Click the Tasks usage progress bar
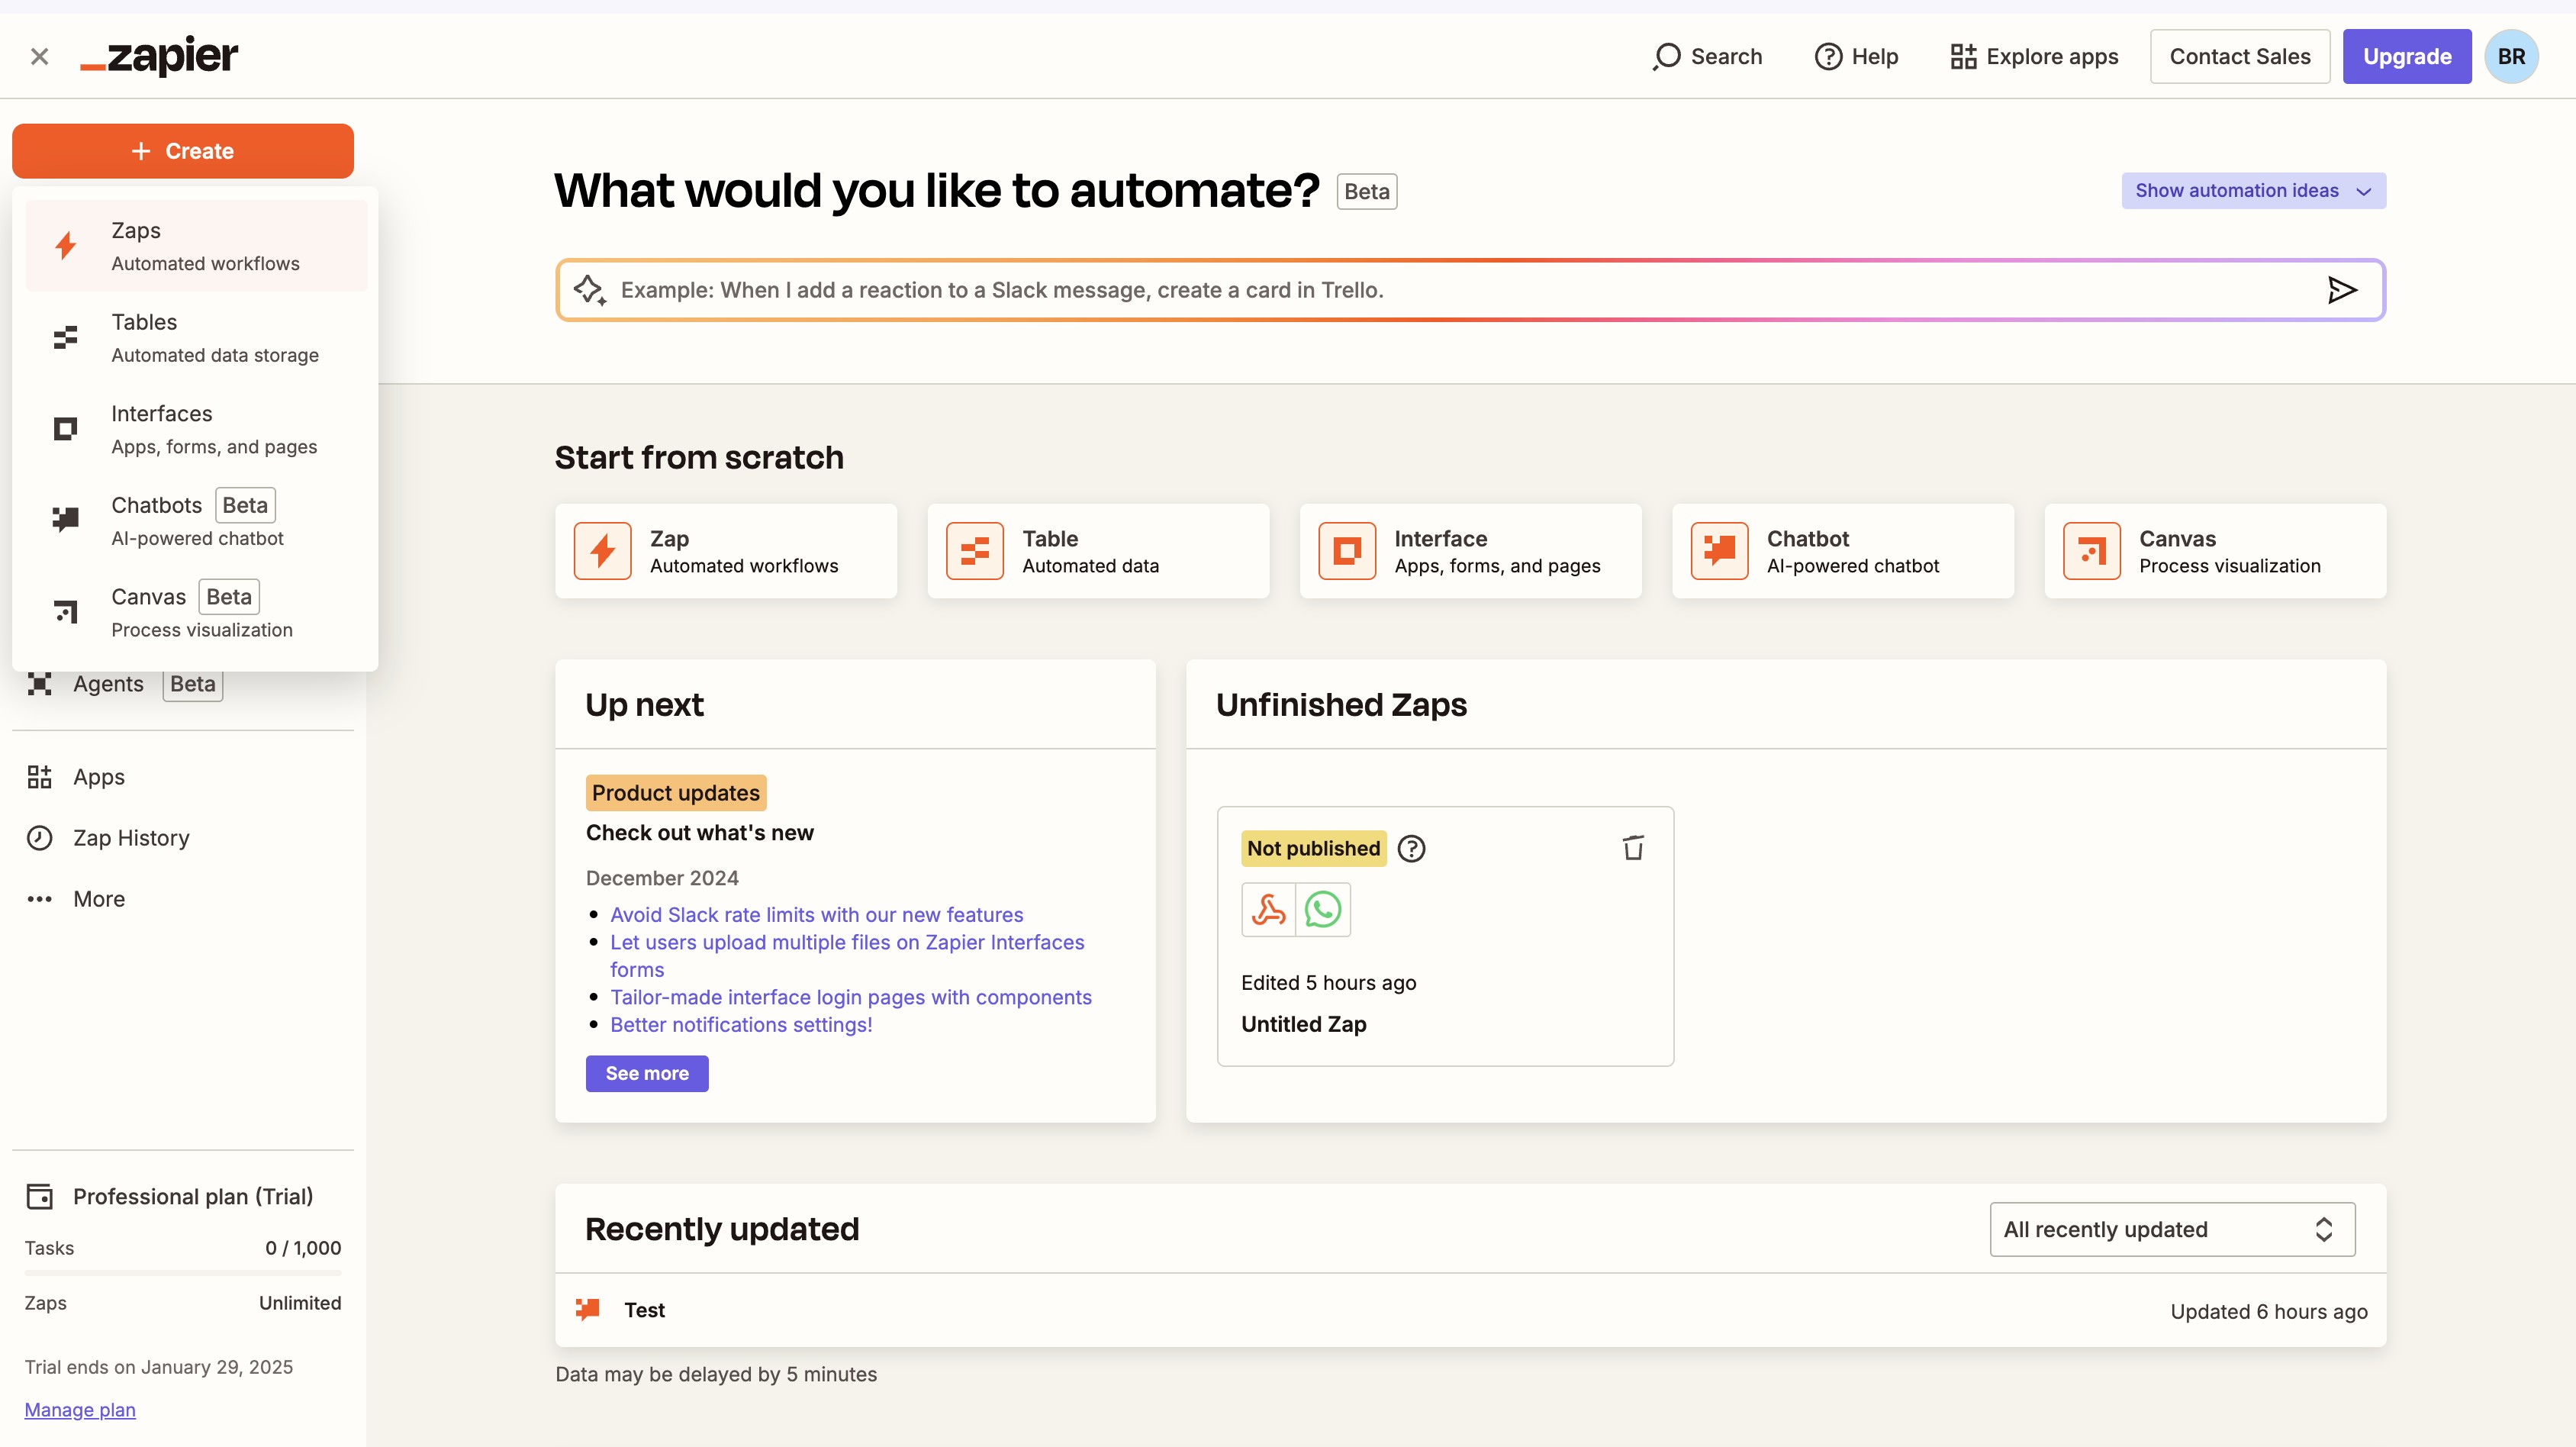Viewport: 2576px width, 1447px height. (183, 1273)
